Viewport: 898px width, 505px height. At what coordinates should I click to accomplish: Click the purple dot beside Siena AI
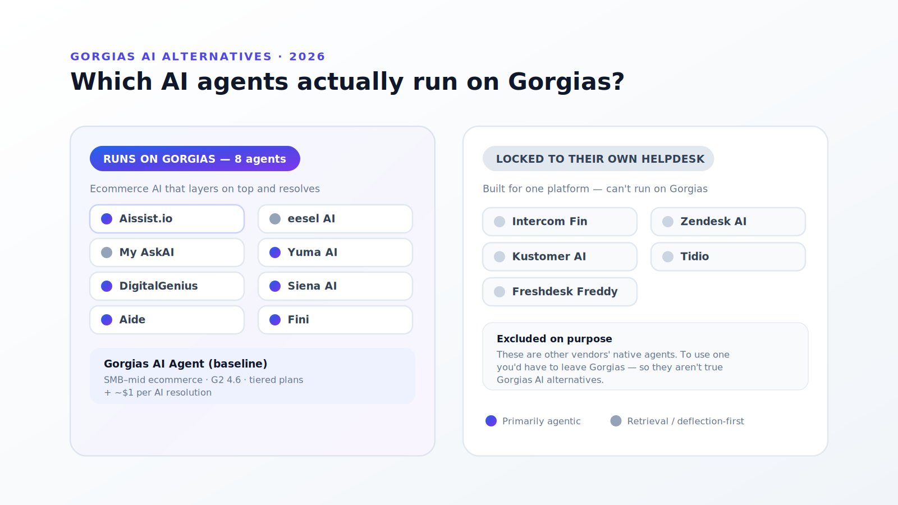(x=275, y=286)
